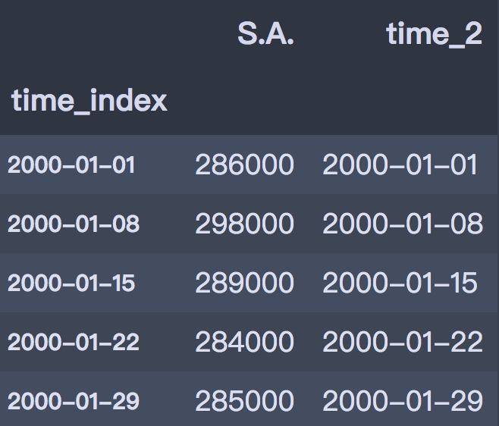Click the S.A. value 285000
This screenshot has width=499, height=426.
pos(244,400)
